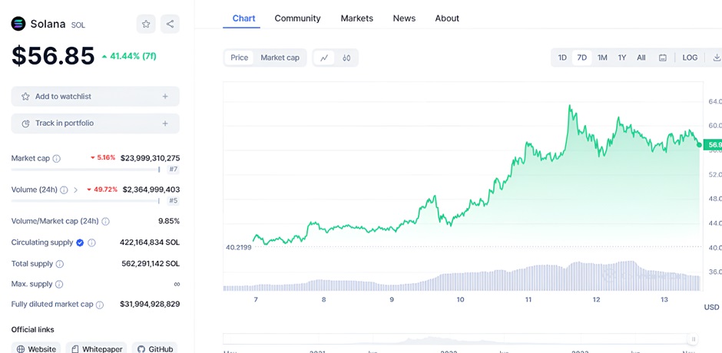The width and height of the screenshot is (722, 353).
Task: Toggle chart to Price view
Action: point(240,58)
